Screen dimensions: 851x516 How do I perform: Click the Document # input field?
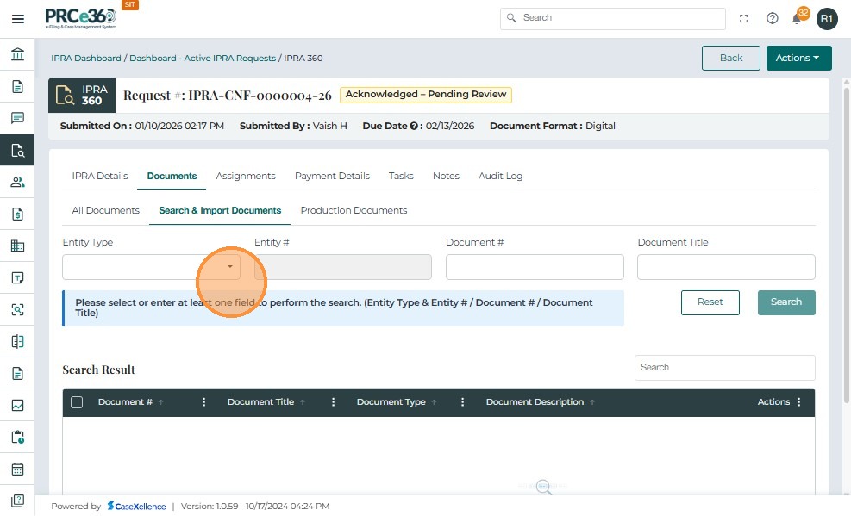pyautogui.click(x=535, y=267)
